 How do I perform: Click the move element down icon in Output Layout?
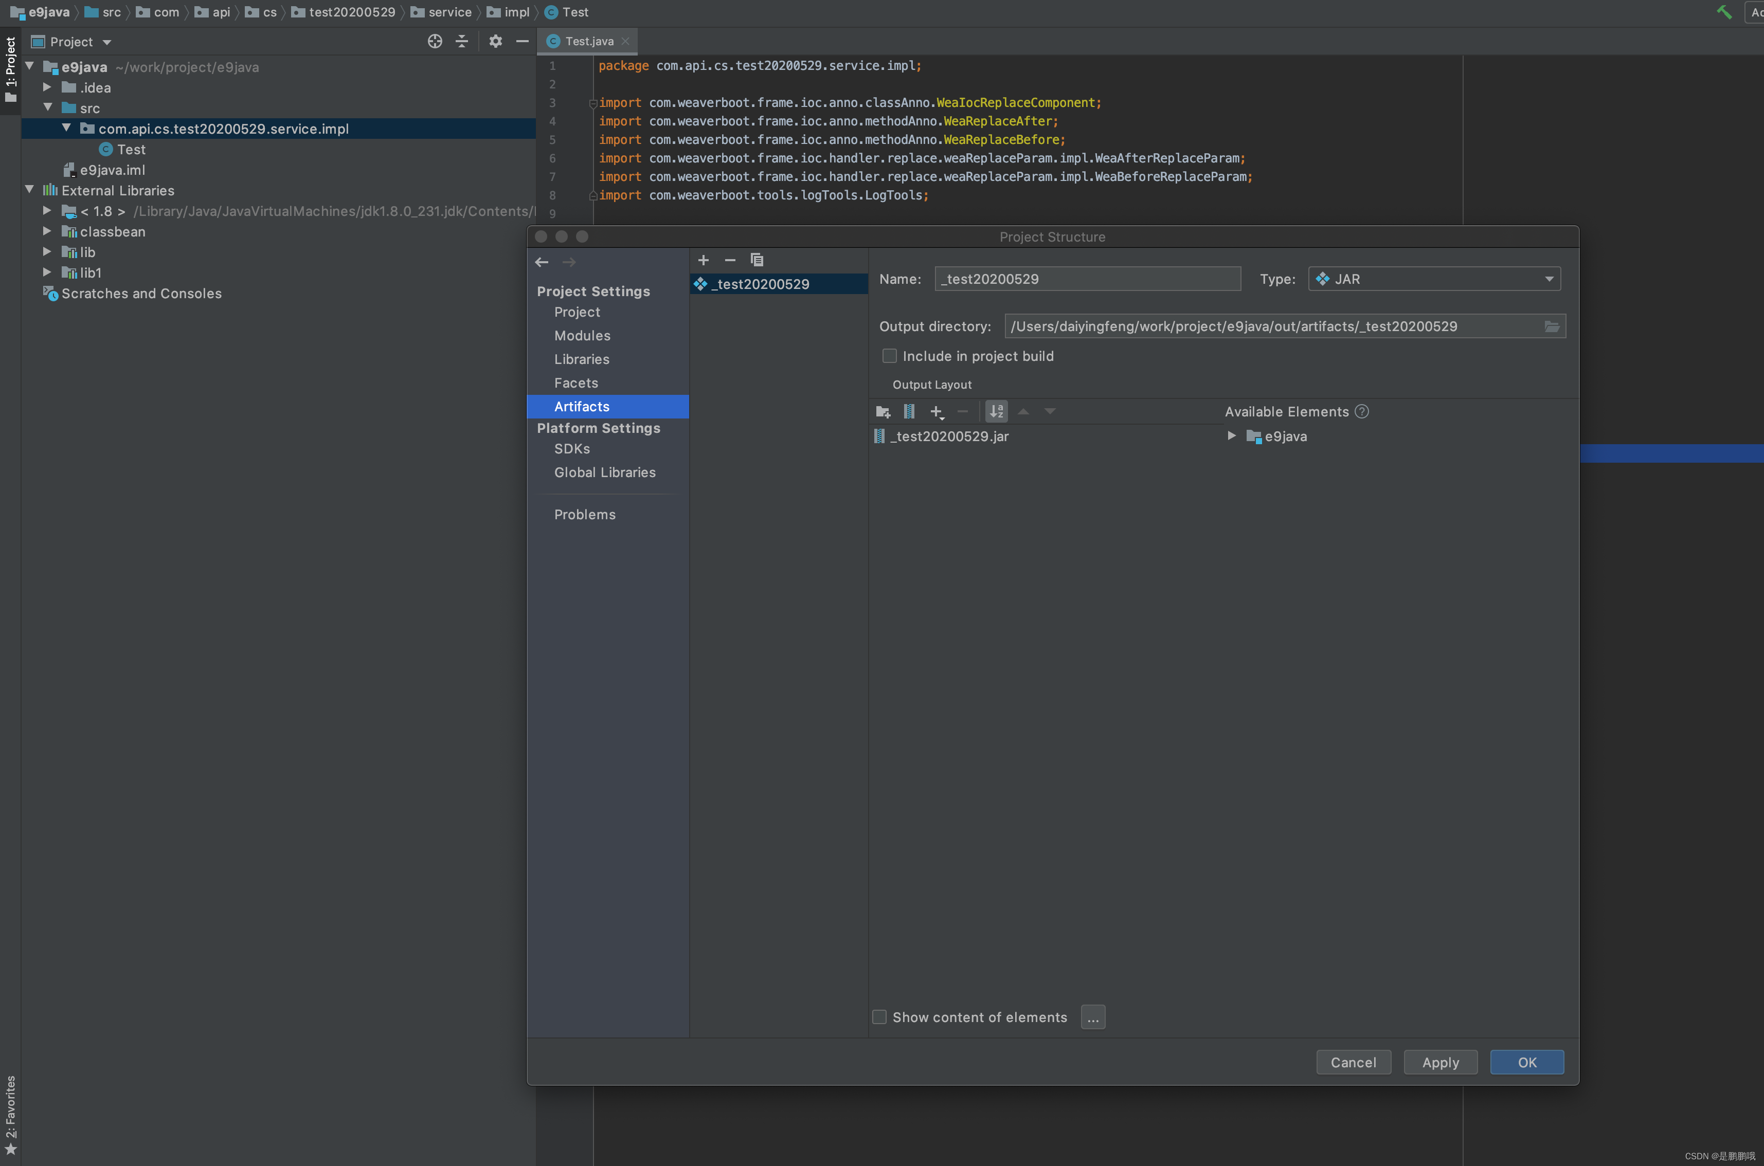[x=1051, y=411]
